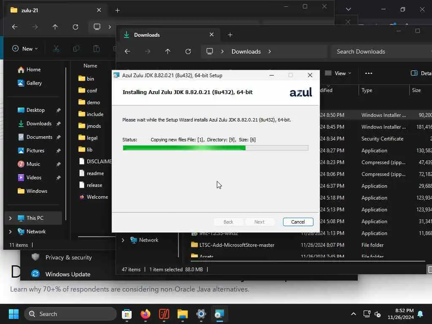
Task: Sort by Size column in Downloads window
Action: tap(416, 90)
